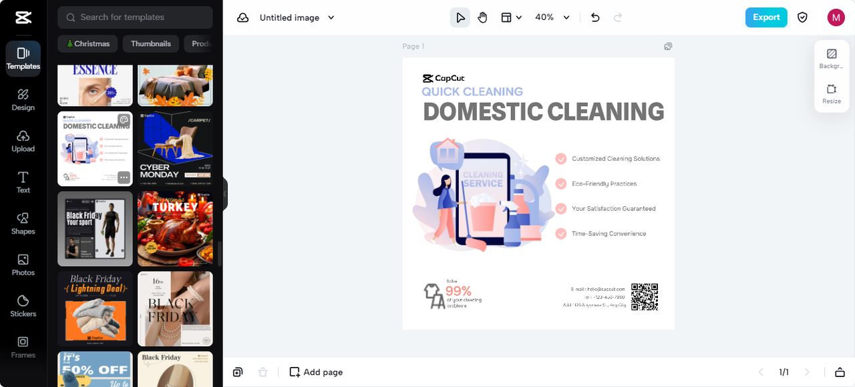Screen dimensions: 855x387
Task: Click the similar-templates icon on Domestic Cleaning thumbnail
Action: (124, 120)
